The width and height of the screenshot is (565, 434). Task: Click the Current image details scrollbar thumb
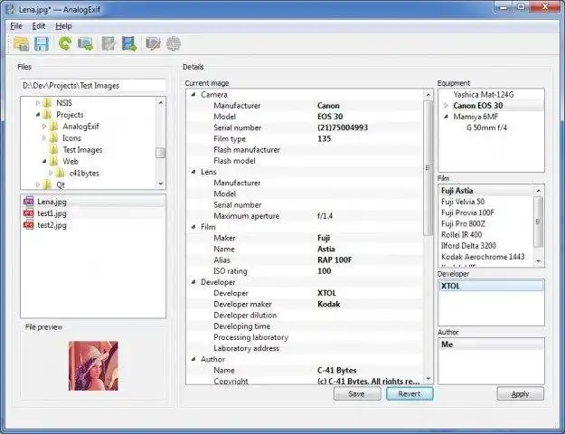428,167
